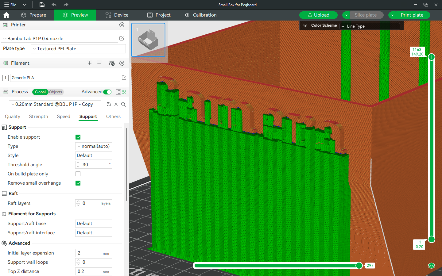Open the Color Scheme Line Type dropdown

(x=370, y=26)
